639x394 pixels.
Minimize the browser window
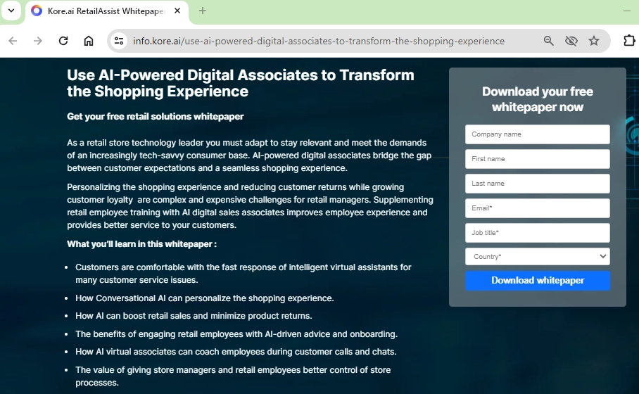tap(627, 11)
